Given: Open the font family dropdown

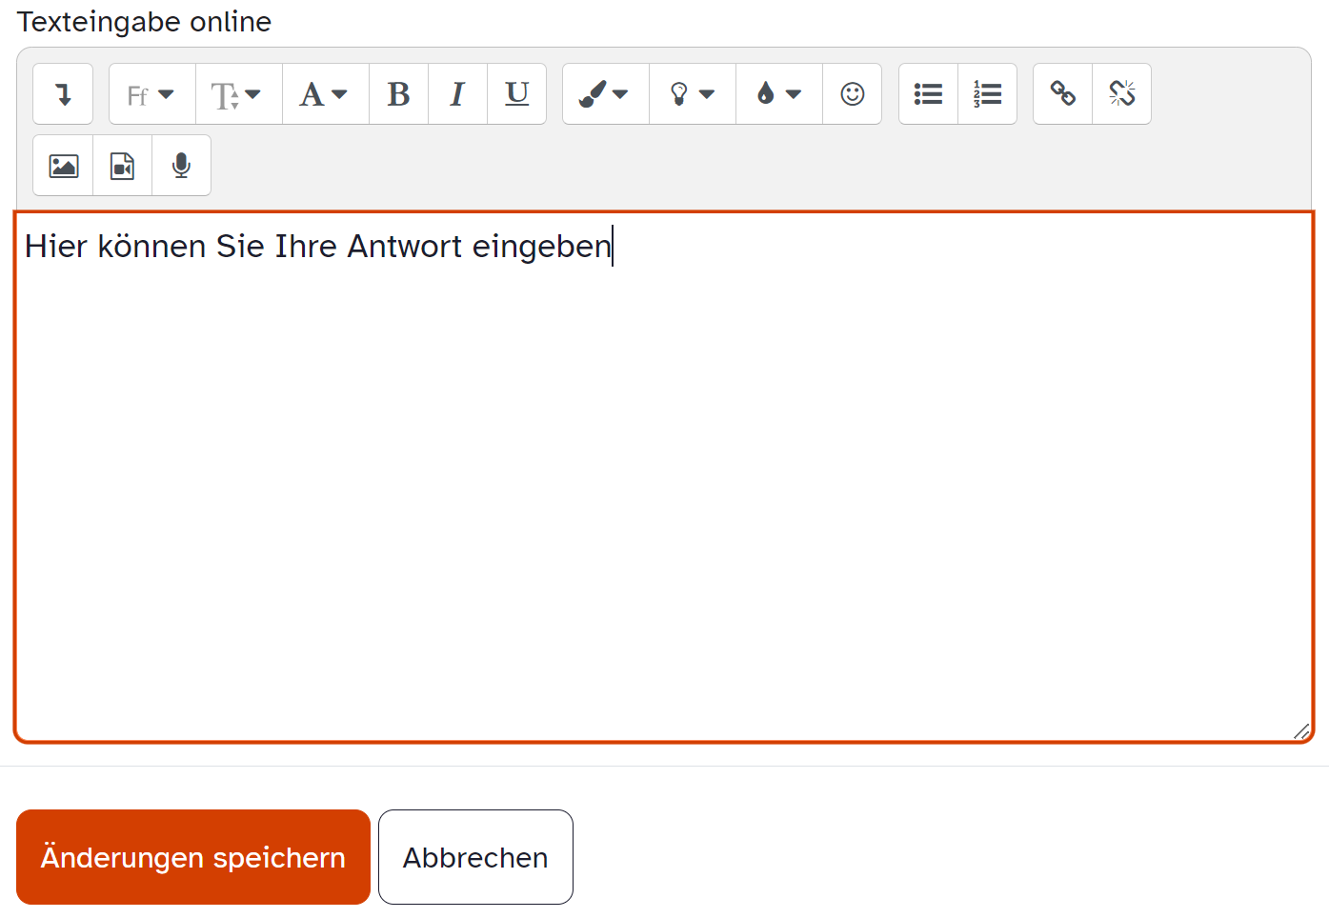Looking at the screenshot, I should (151, 93).
